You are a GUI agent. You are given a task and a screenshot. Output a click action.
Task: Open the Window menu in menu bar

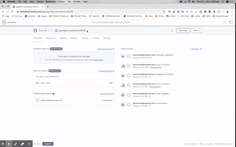pyautogui.click(x=77, y=2)
